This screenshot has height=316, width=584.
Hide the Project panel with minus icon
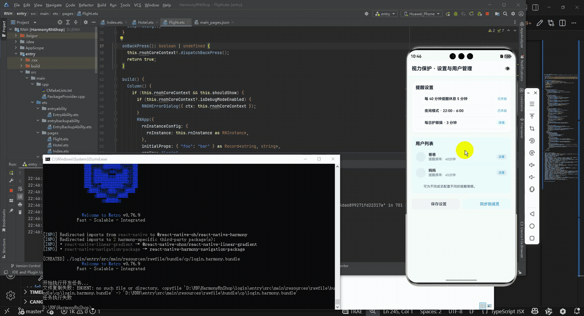[x=93, y=22]
